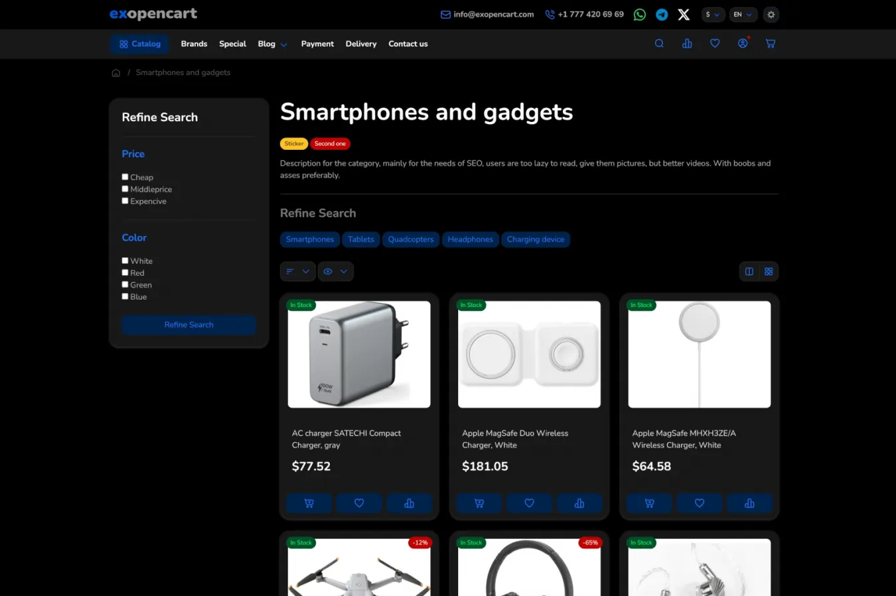The height and width of the screenshot is (596, 896).
Task: Open the WhatsApp contact icon
Action: pyautogui.click(x=639, y=15)
